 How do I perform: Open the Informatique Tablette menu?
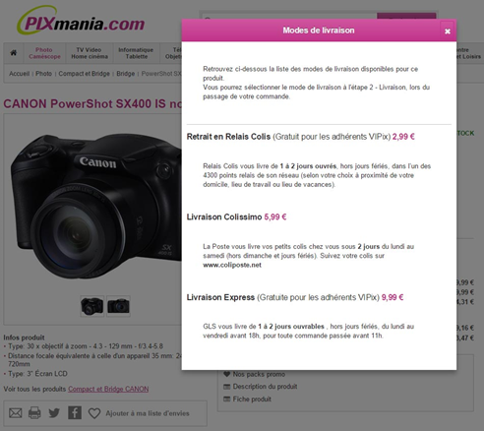(x=136, y=53)
